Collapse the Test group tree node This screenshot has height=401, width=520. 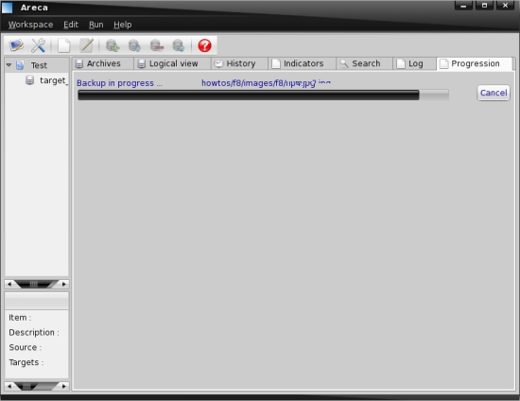pos(9,65)
